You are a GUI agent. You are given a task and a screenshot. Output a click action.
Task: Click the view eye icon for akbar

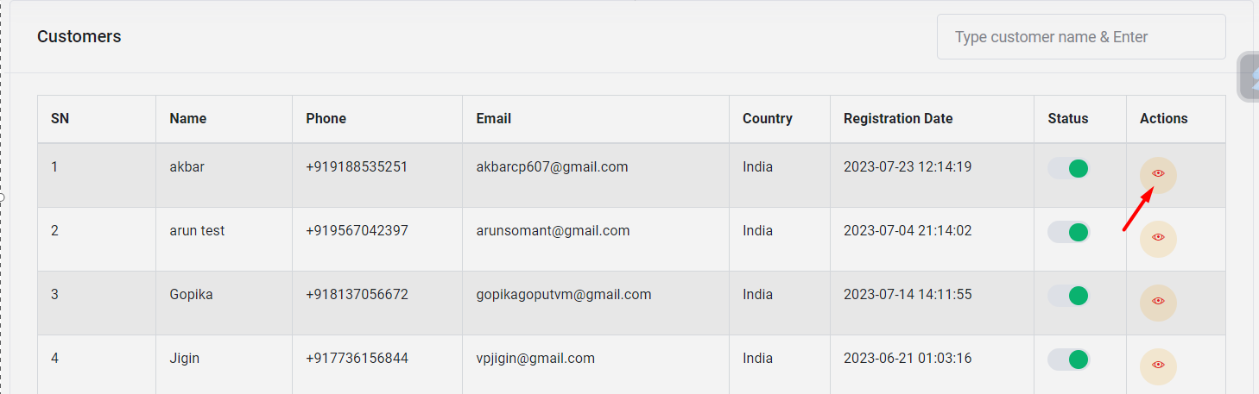(1158, 174)
